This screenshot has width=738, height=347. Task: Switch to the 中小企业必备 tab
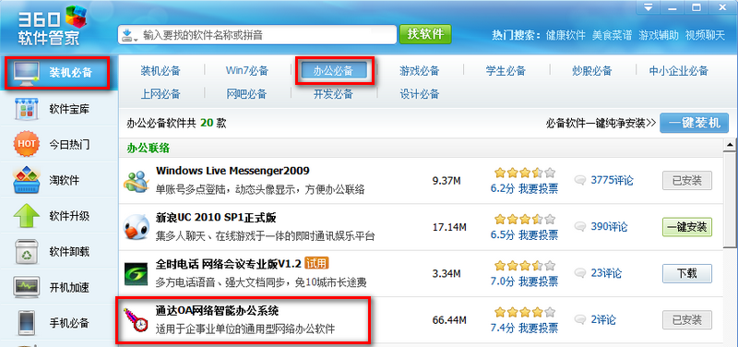(678, 71)
